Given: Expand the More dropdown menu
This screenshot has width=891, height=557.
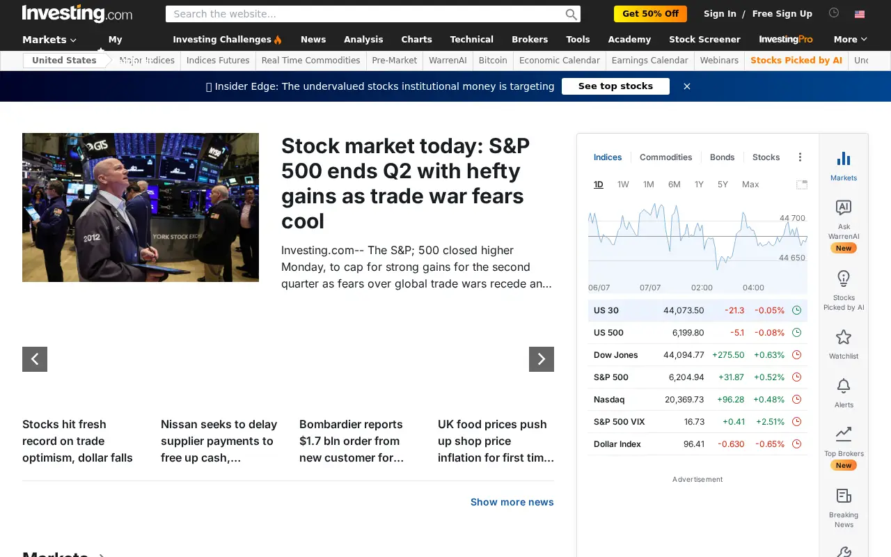Looking at the screenshot, I should coord(851,40).
